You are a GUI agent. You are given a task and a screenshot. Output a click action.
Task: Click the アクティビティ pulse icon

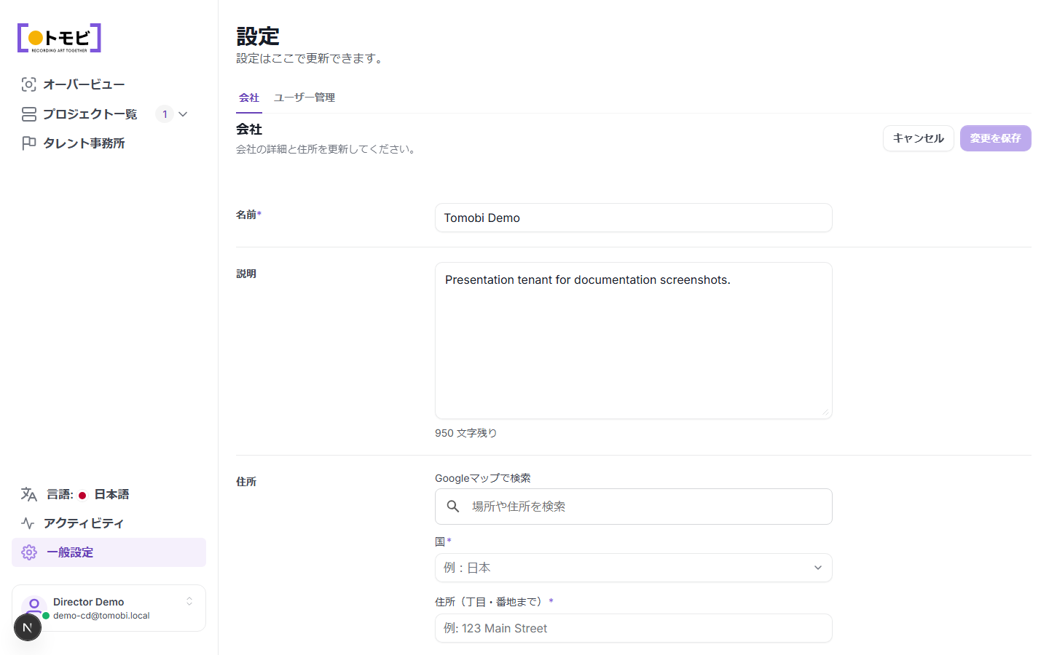28,523
